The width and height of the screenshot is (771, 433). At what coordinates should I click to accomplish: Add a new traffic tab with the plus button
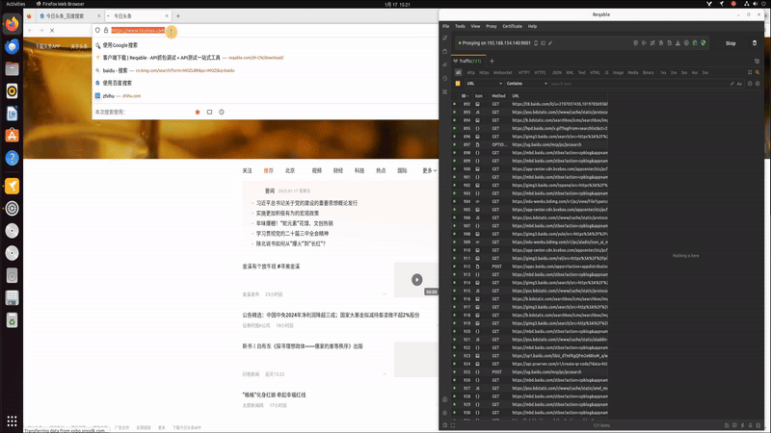click(x=492, y=62)
